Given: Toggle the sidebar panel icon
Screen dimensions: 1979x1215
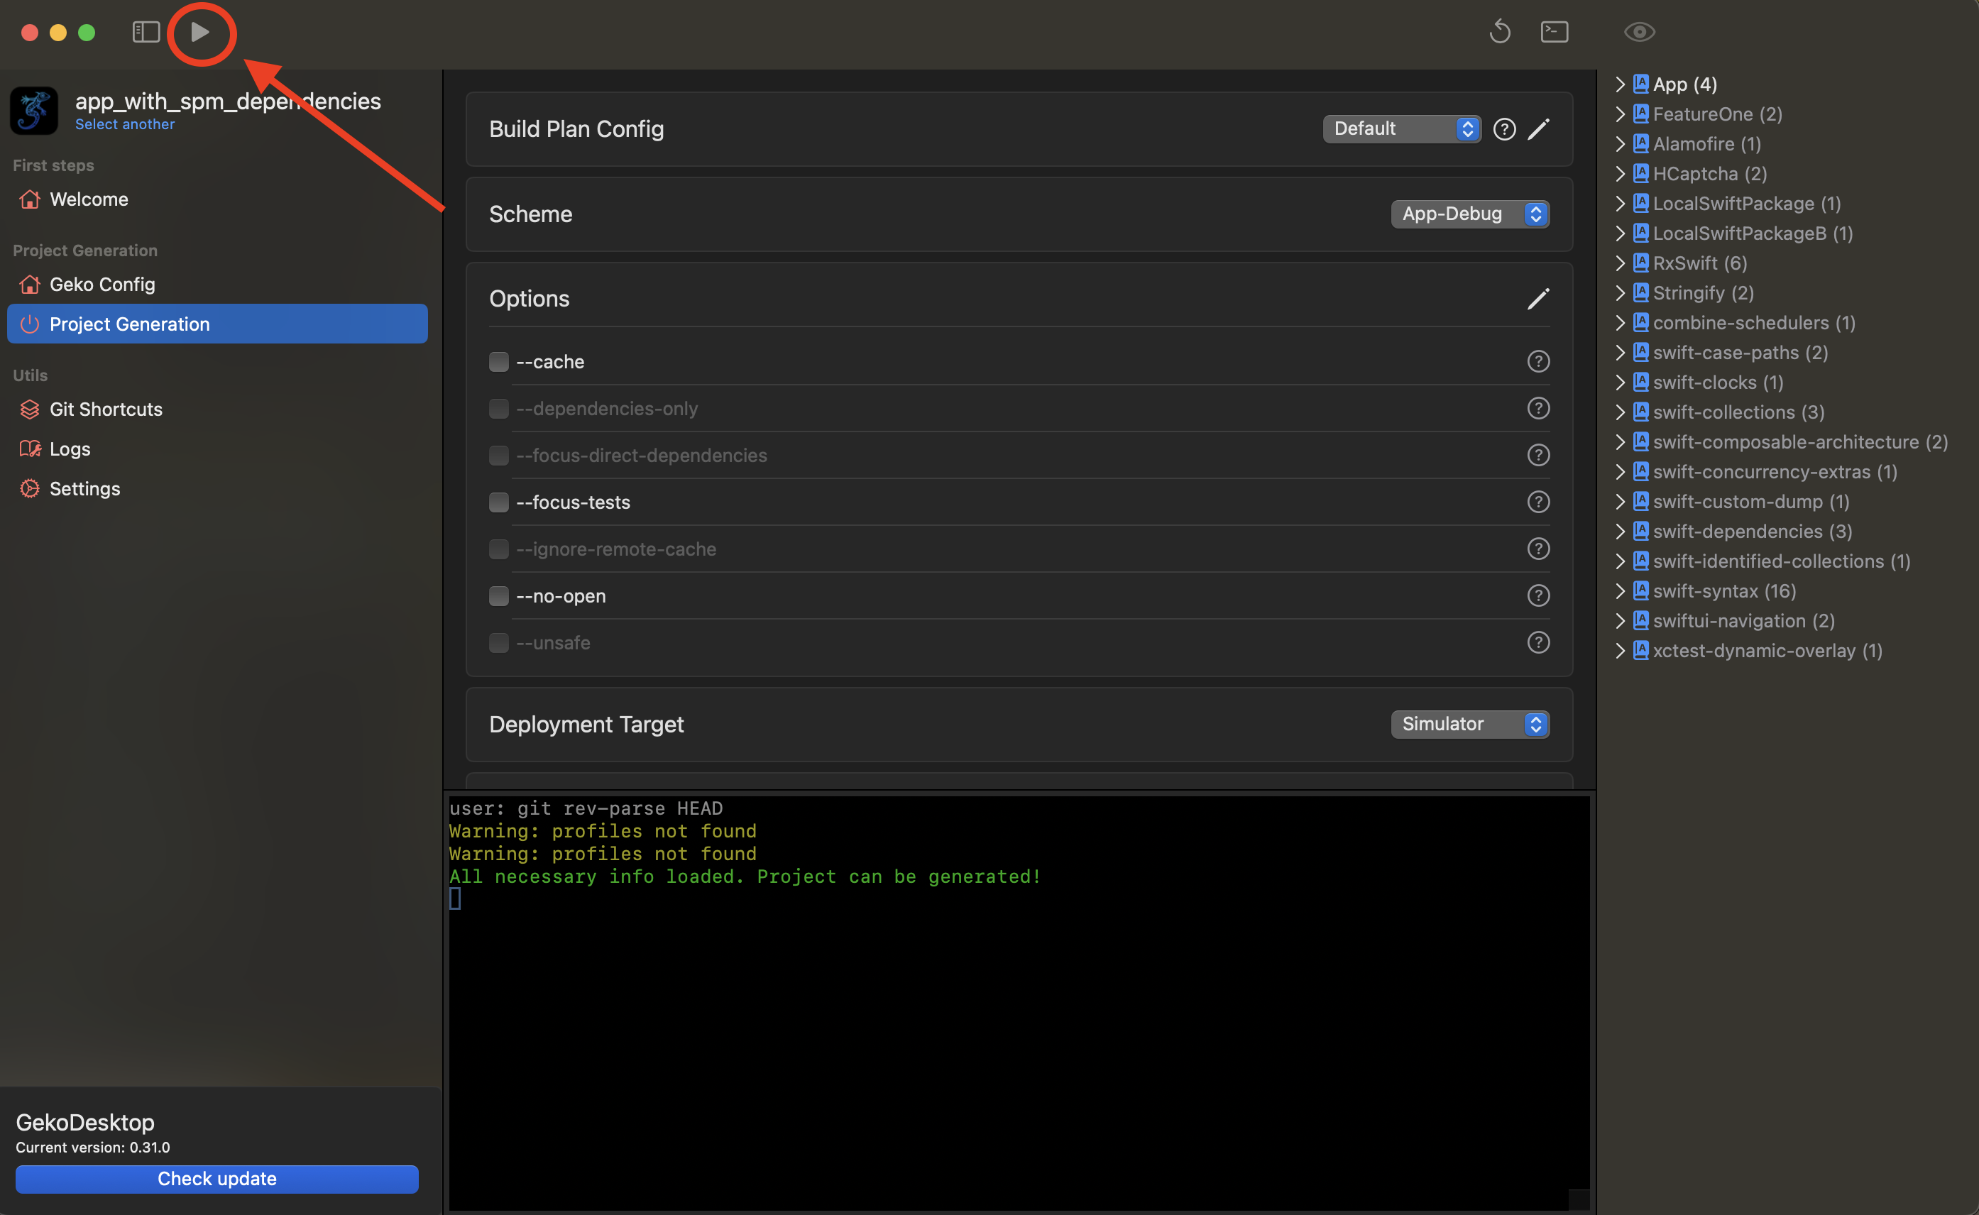Looking at the screenshot, I should click(146, 32).
